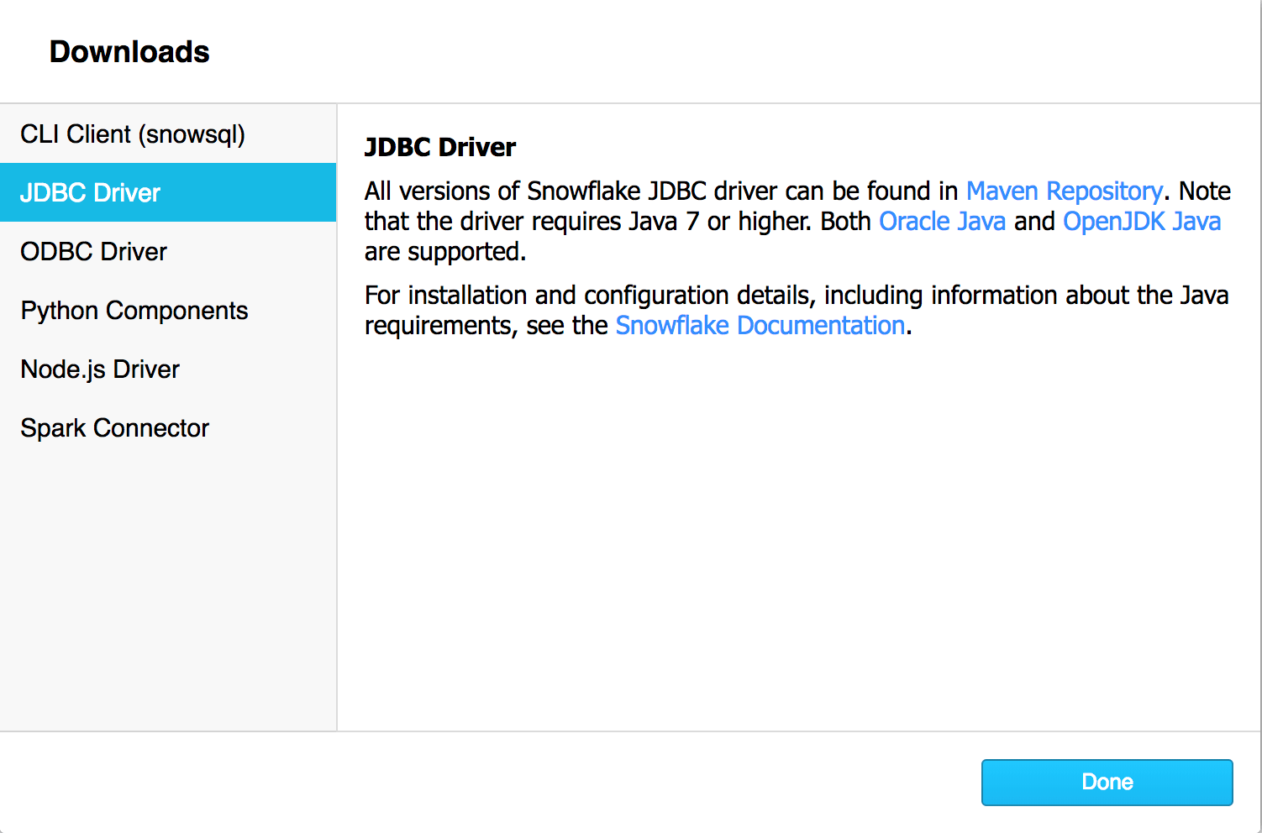
Task: Switch to the ODBC Driver section
Action: point(92,251)
